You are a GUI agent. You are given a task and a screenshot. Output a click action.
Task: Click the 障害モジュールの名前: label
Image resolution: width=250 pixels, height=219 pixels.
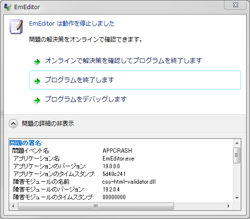pyautogui.click(x=42, y=182)
